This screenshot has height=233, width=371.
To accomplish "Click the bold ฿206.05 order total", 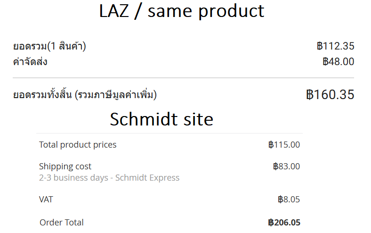I will point(284,223).
